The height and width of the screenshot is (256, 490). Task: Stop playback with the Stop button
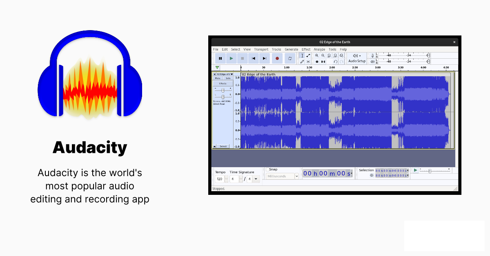(x=243, y=58)
